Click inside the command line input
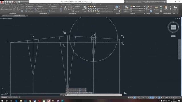This screenshot has width=182, height=102. click(x=94, y=95)
